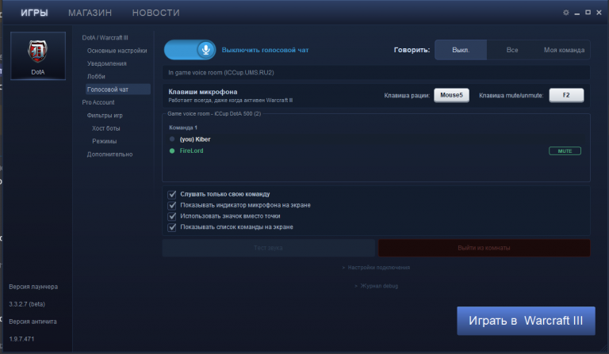609x354 pixels.
Task: Set speak mode to Выкл.
Action: (x=461, y=50)
